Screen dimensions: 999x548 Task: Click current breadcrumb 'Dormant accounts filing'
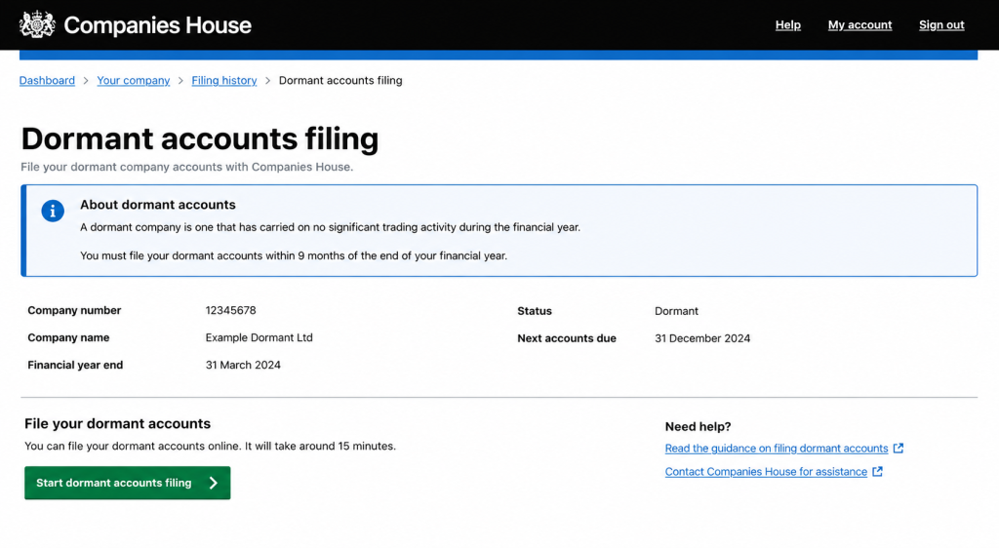(340, 80)
